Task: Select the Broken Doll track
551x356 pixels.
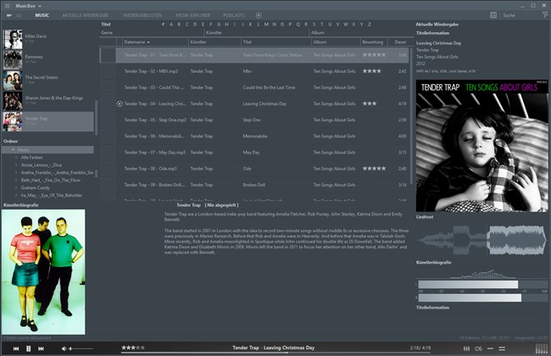Action: coord(254,185)
